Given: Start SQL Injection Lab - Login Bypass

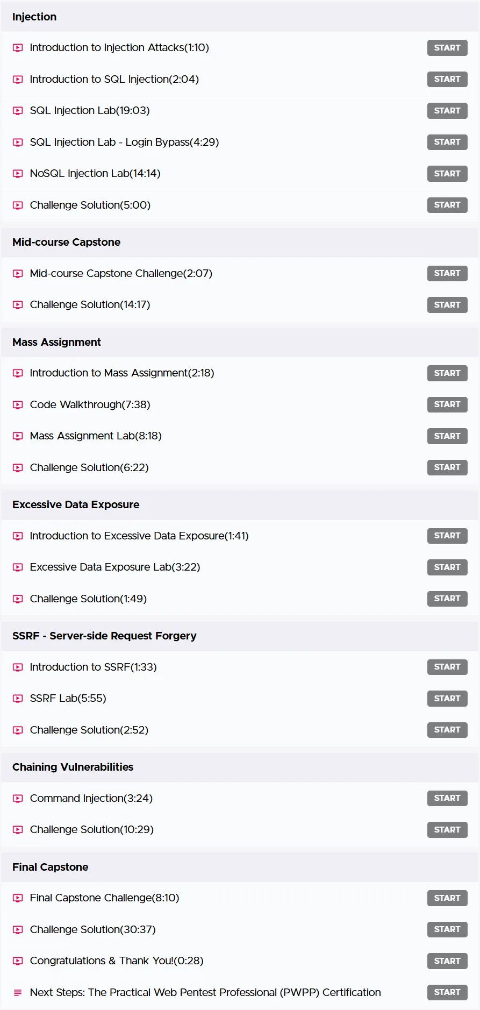Looking at the screenshot, I should 447,142.
